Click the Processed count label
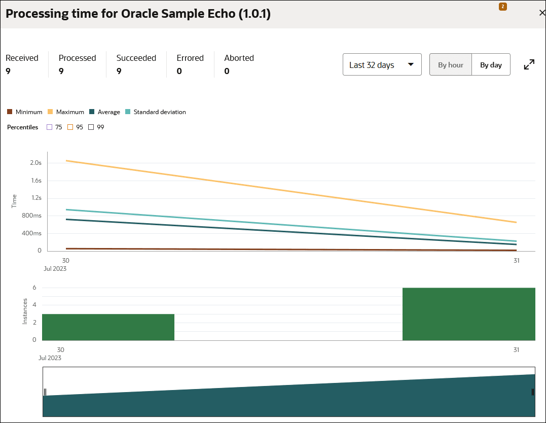 (77, 58)
